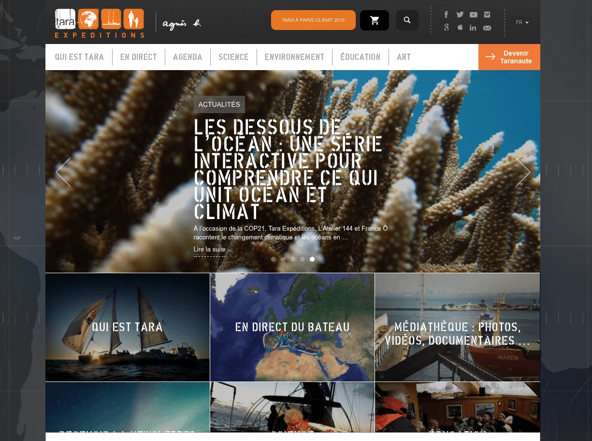The height and width of the screenshot is (441, 592).
Task: Click the envelope email icon
Action: pos(487,28)
